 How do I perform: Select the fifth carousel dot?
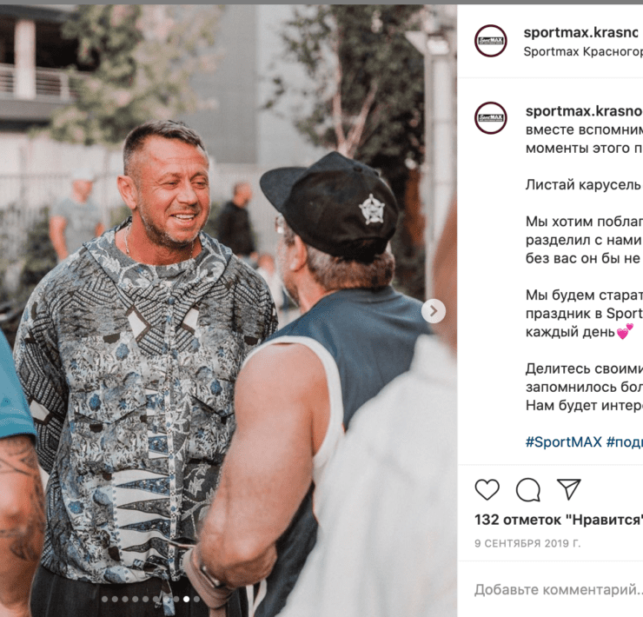tap(146, 599)
